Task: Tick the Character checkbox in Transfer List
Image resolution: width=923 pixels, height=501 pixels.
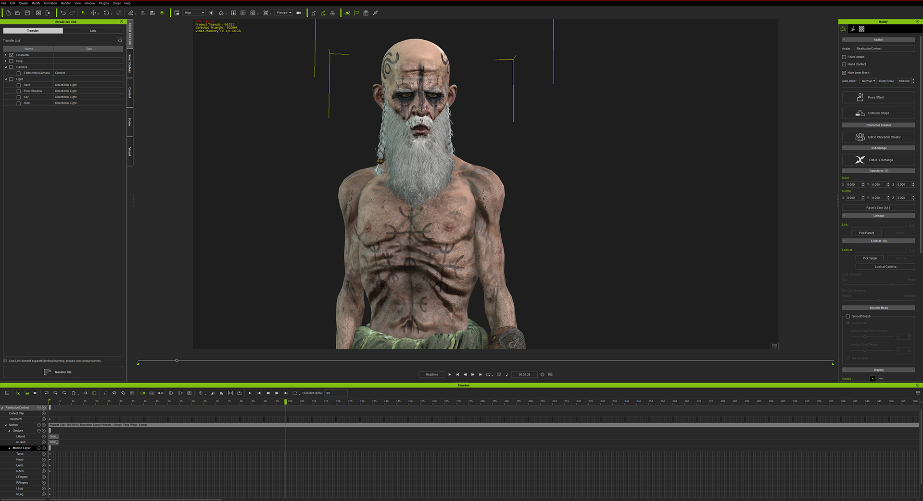Action: pyautogui.click(x=12, y=55)
